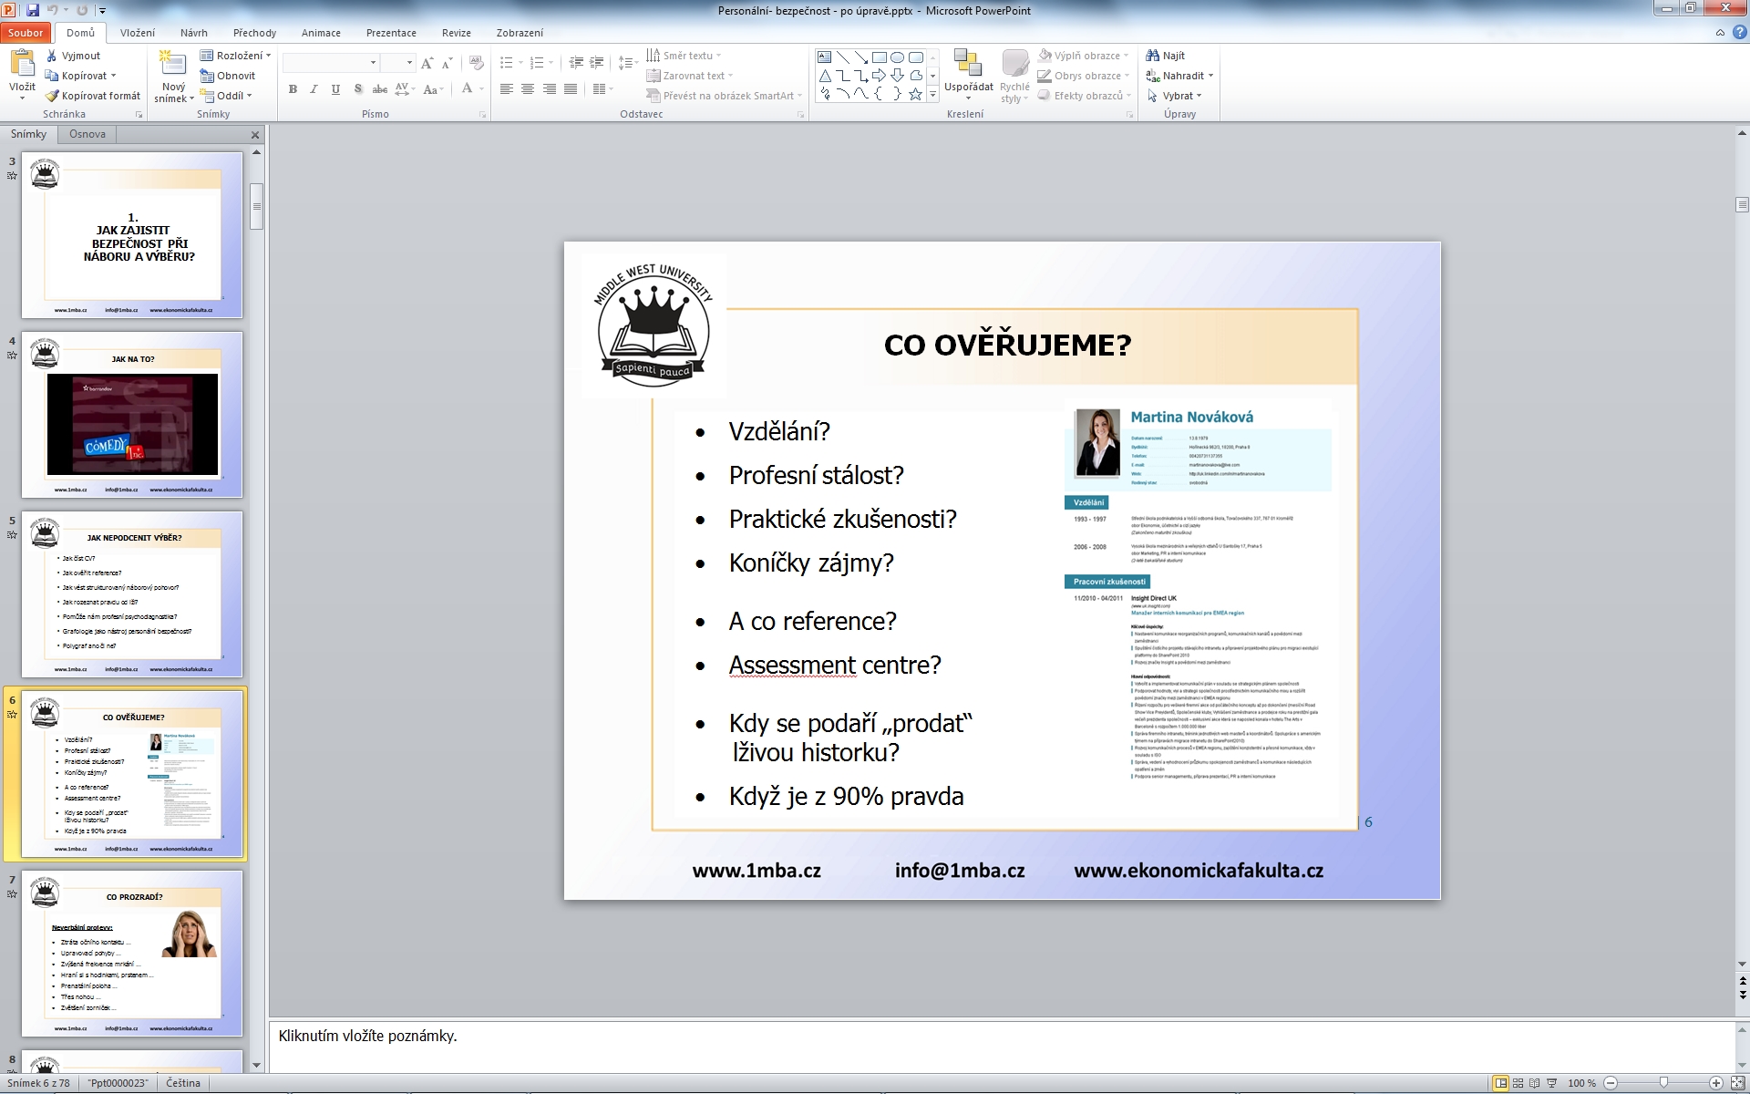1750x1094 pixels.
Task: Click the Nový snímek icon
Action: [172, 64]
